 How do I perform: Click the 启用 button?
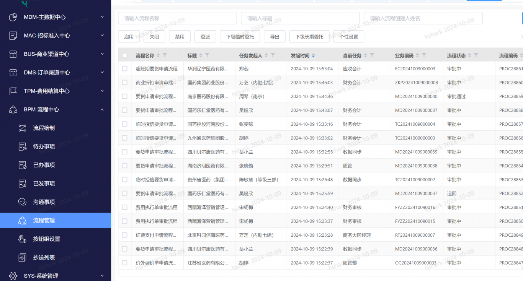(x=129, y=37)
